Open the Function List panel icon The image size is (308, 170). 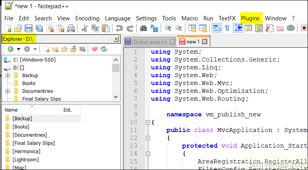270,28
